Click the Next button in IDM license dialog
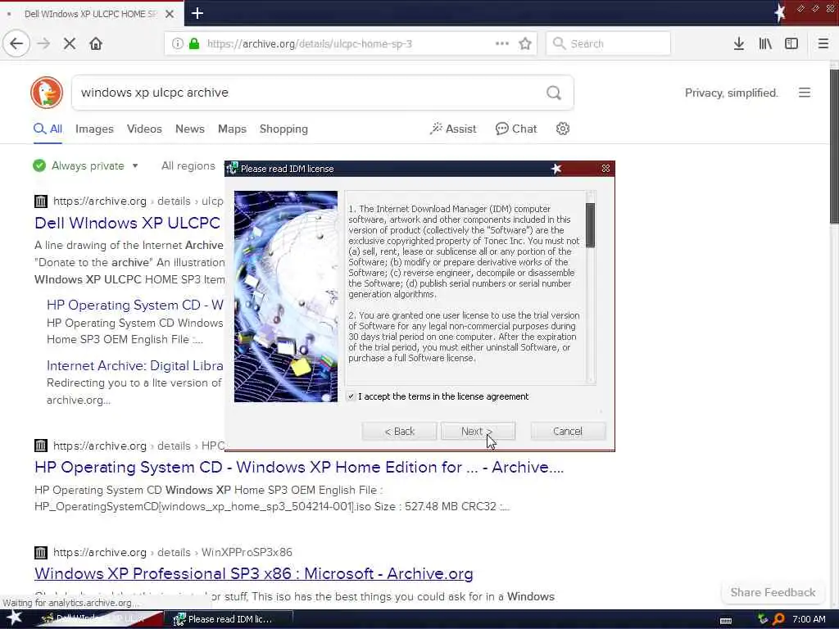The width and height of the screenshot is (839, 629). [478, 431]
